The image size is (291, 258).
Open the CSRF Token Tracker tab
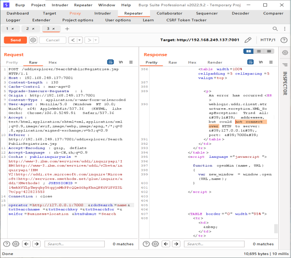point(186,20)
